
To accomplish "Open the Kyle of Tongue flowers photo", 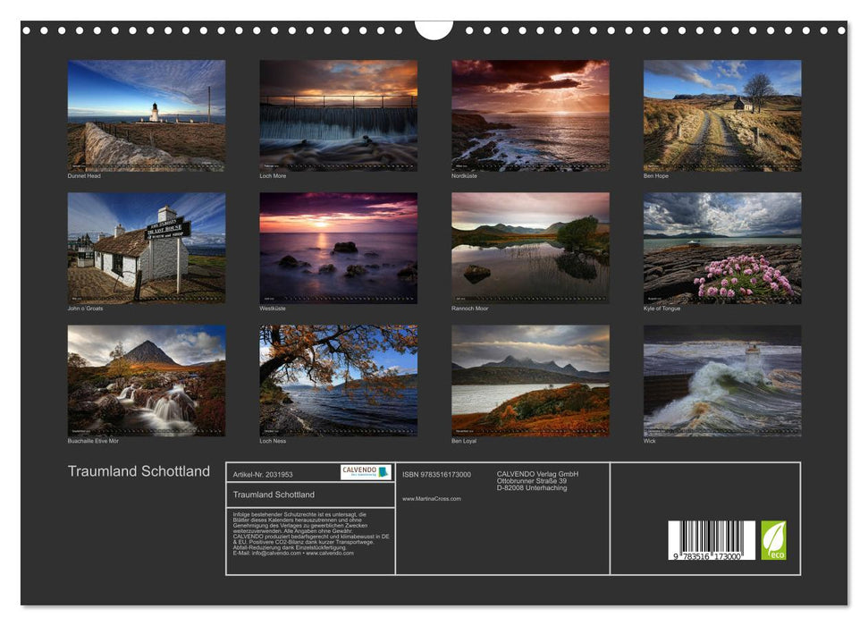I will coord(722,248).
